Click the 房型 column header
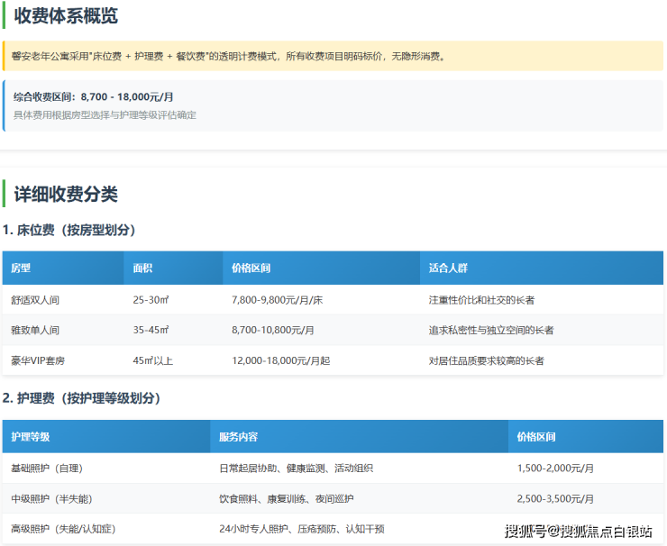This screenshot has width=667, height=546. (x=21, y=268)
